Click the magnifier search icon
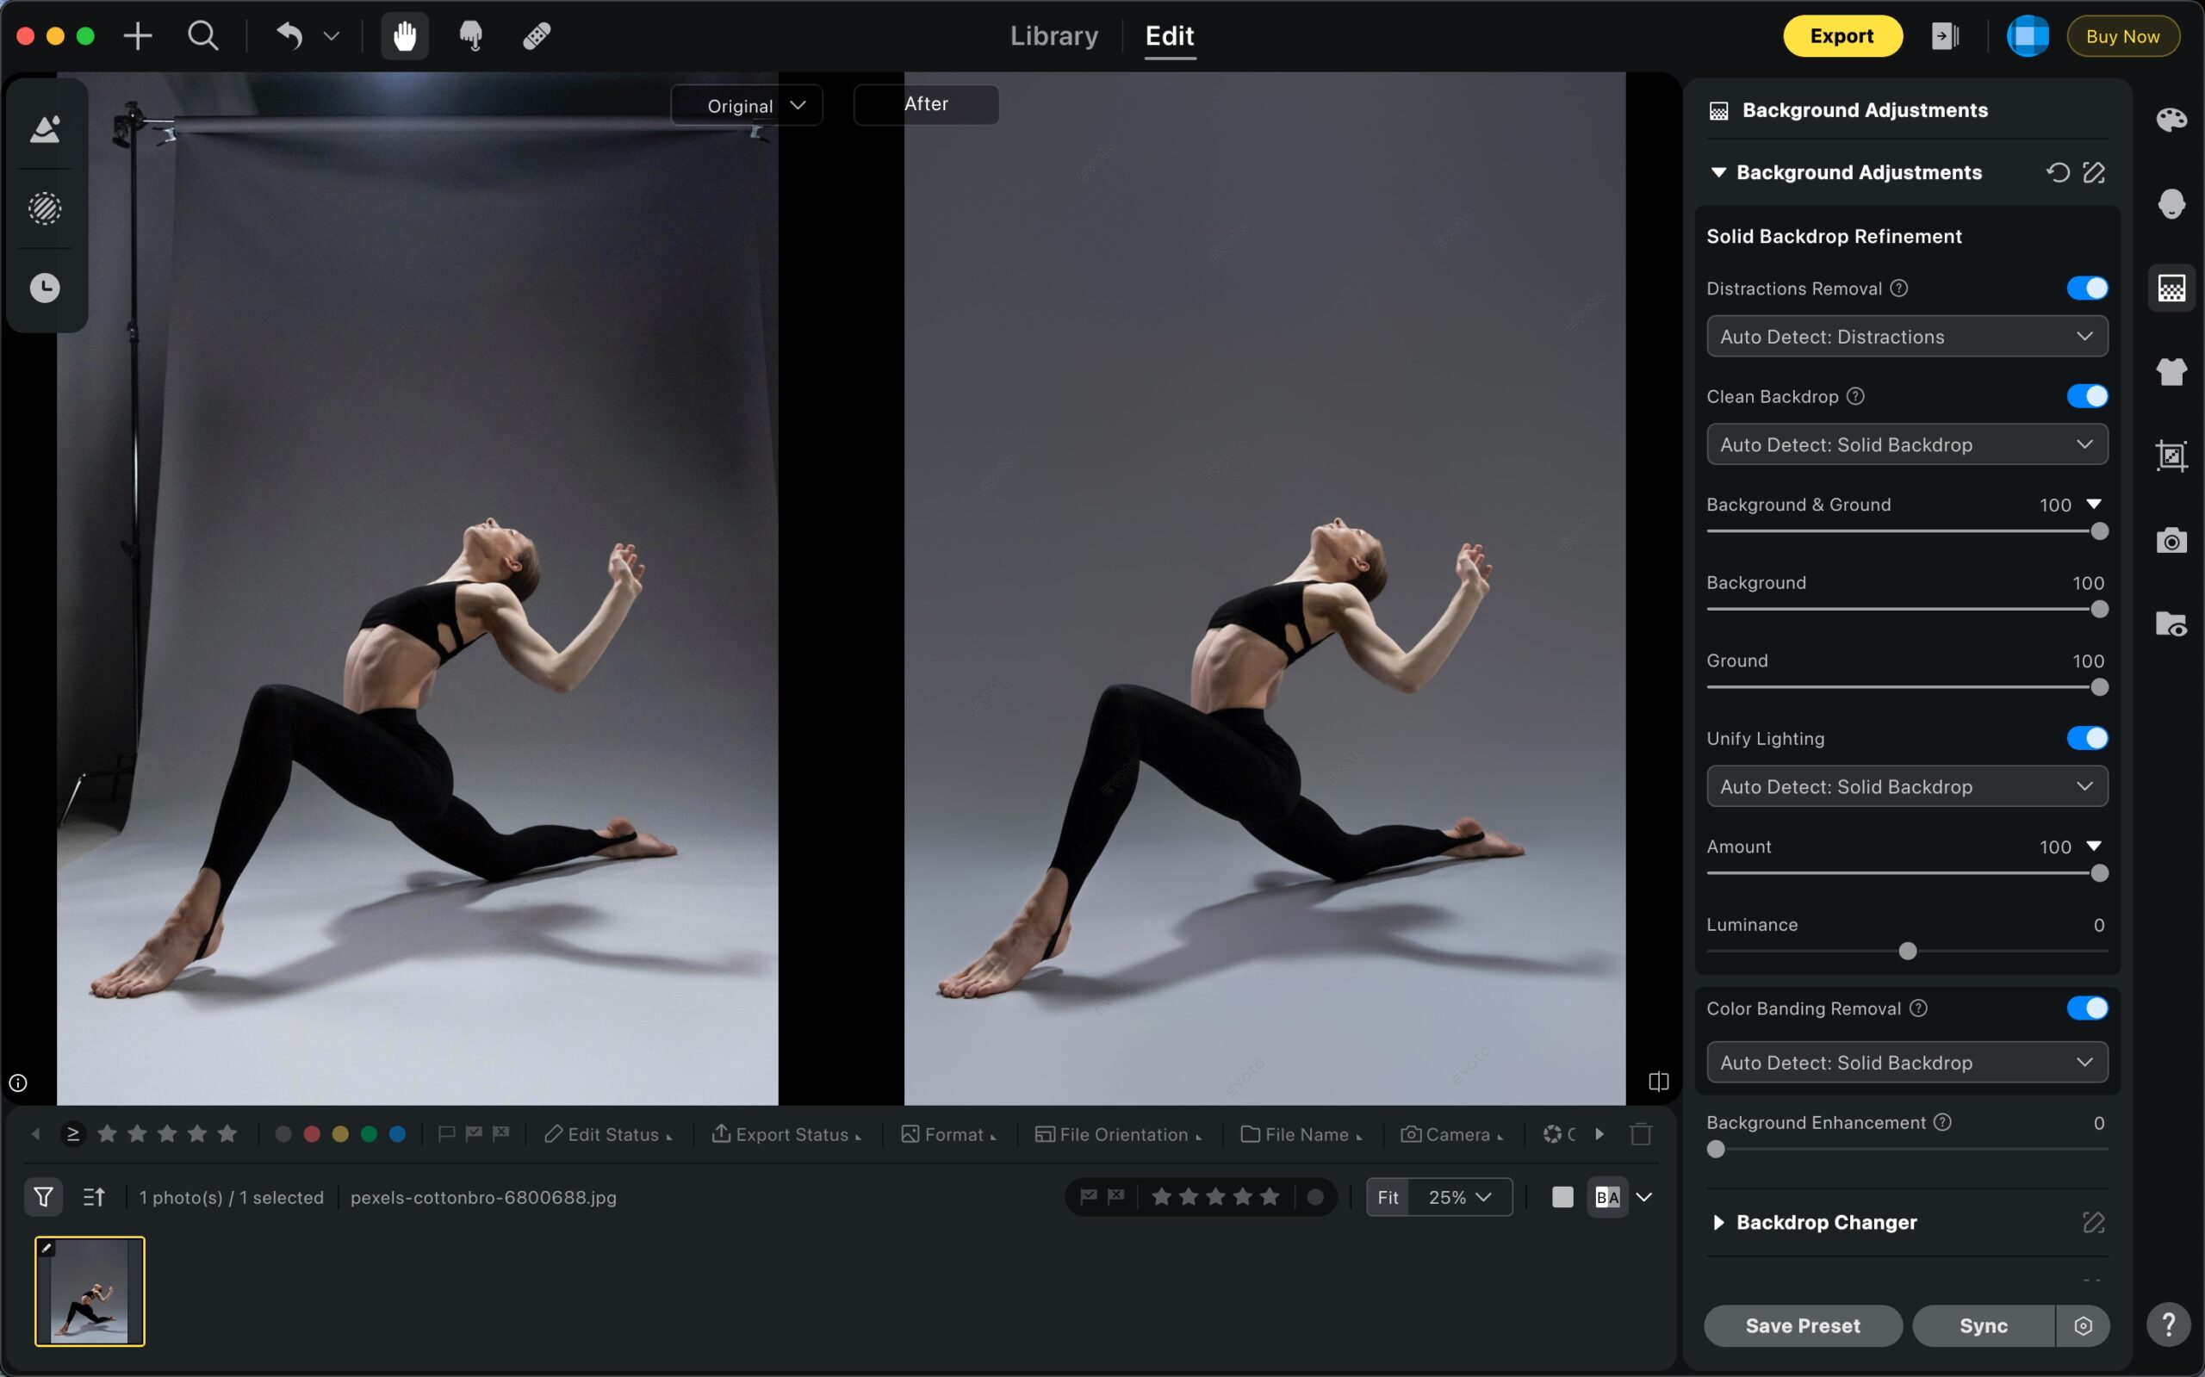This screenshot has width=2205, height=1377. (x=202, y=36)
